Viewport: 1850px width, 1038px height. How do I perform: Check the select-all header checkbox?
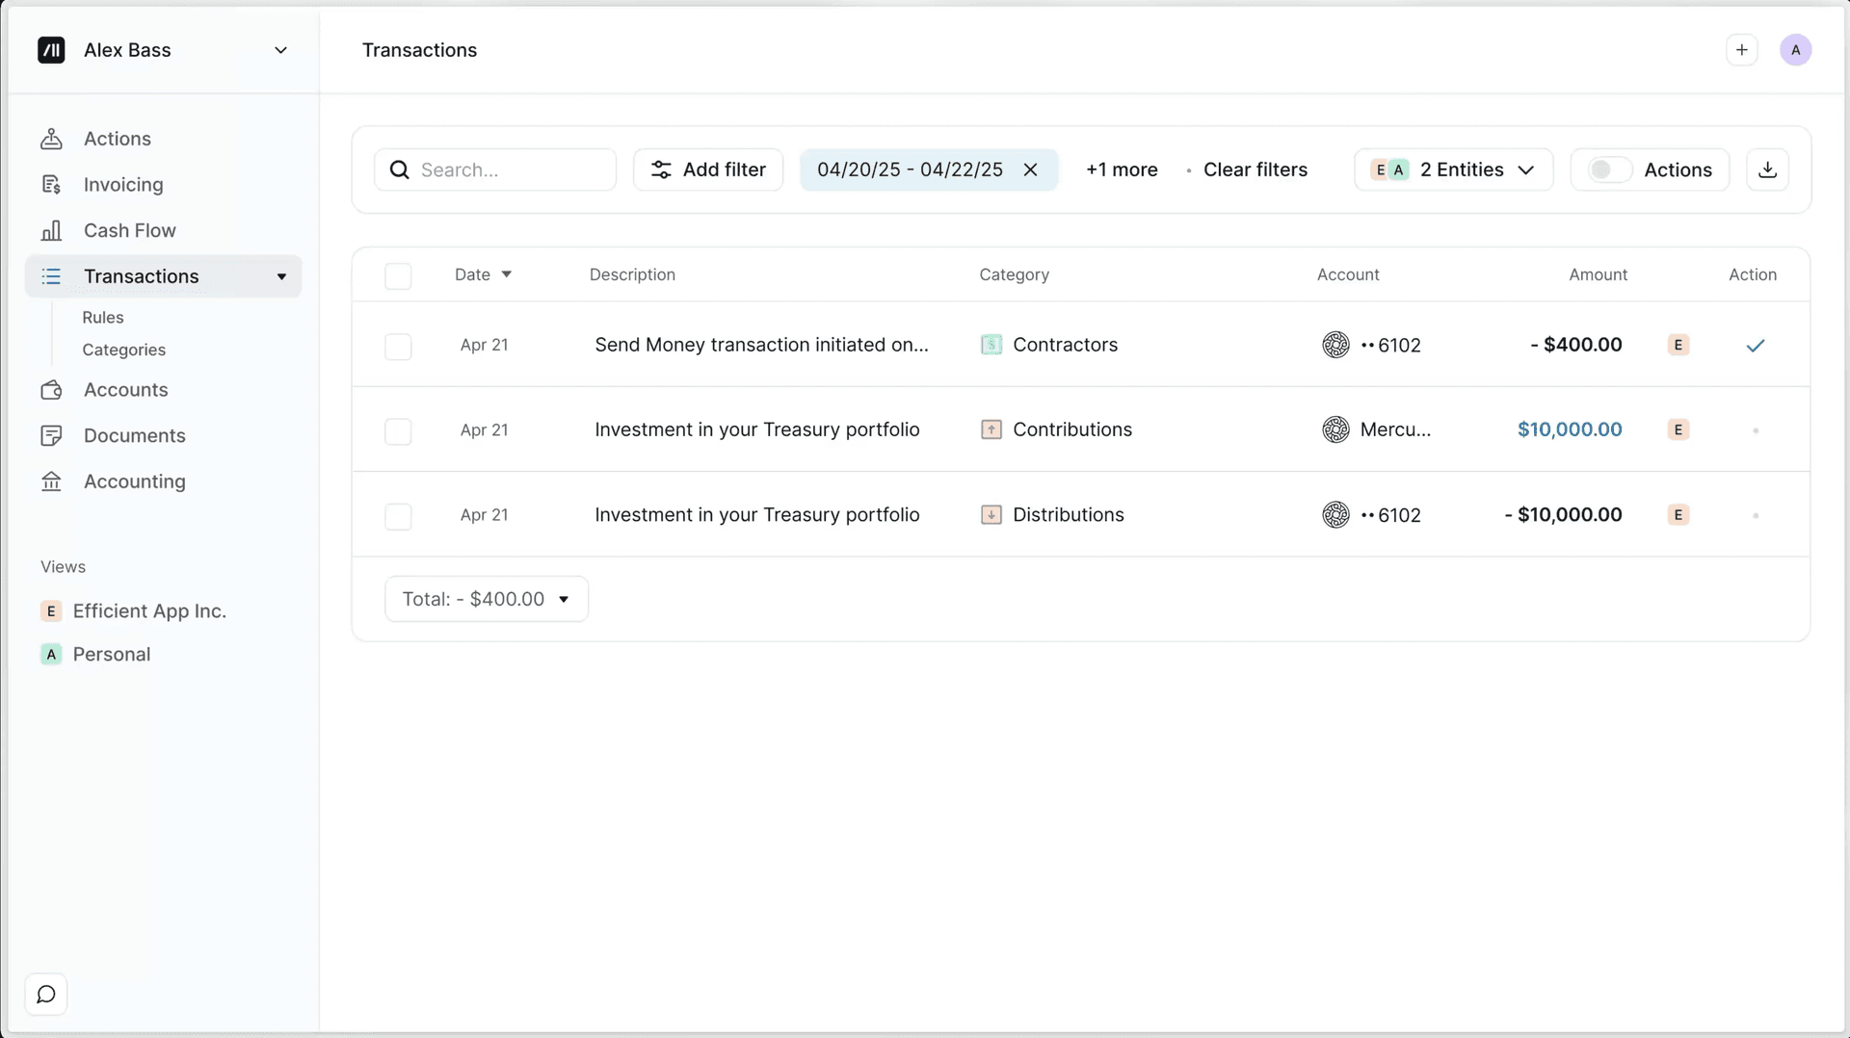pyautogui.click(x=398, y=275)
